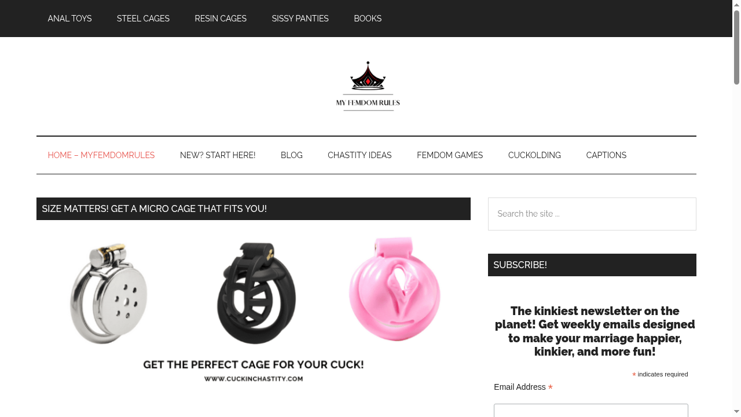Viewport: 741px width, 417px height.
Task: Open the New? Start Here! page
Action: (x=218, y=155)
